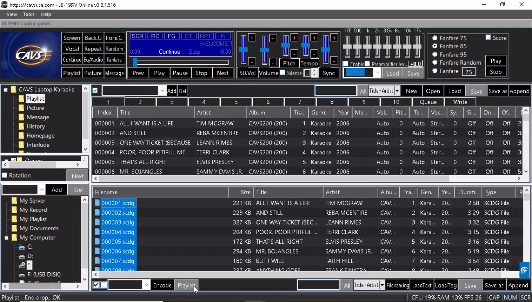Image resolution: width=532 pixels, height=302 pixels.
Task: Click the Silence value up stepper arrow
Action: coord(314,71)
